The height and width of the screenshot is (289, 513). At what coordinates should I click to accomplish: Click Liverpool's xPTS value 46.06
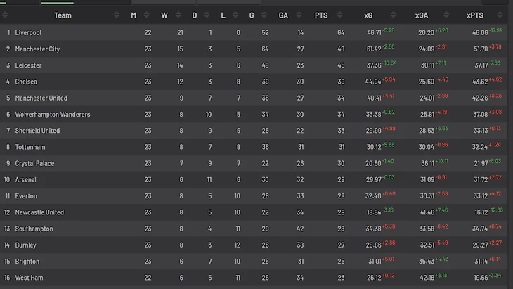point(479,33)
